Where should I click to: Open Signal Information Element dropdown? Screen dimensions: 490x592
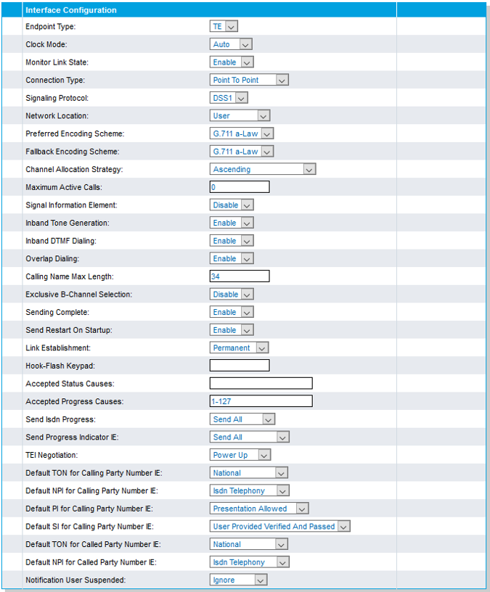(x=232, y=205)
